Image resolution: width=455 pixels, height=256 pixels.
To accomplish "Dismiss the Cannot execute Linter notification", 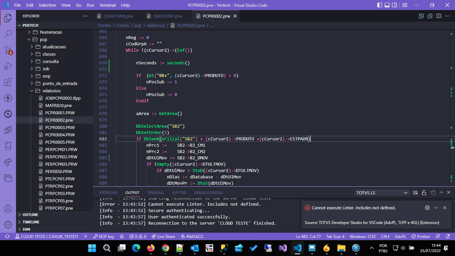I will [x=445, y=208].
